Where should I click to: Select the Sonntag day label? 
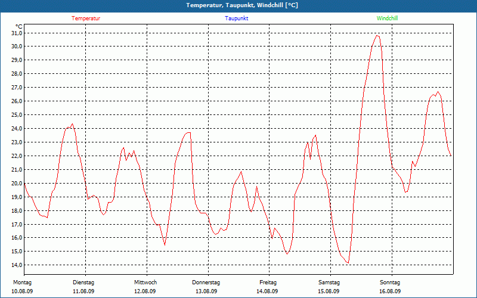coord(390,283)
